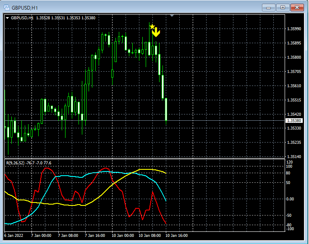Click the 1.35140 price scale label

pyautogui.click(x=294, y=157)
